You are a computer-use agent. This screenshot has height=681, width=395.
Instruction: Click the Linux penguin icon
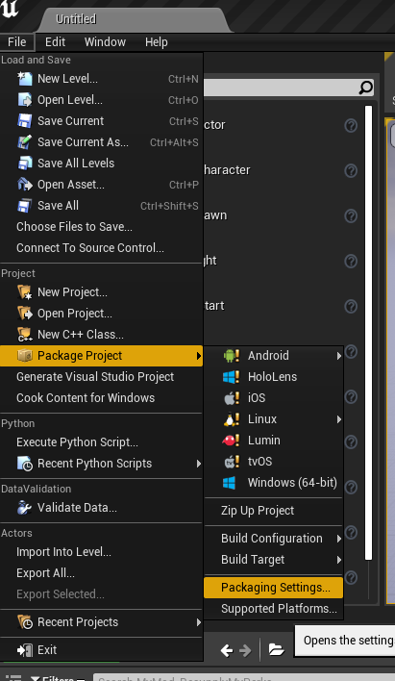coord(231,419)
